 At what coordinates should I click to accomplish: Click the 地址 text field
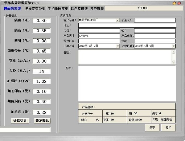127,25
